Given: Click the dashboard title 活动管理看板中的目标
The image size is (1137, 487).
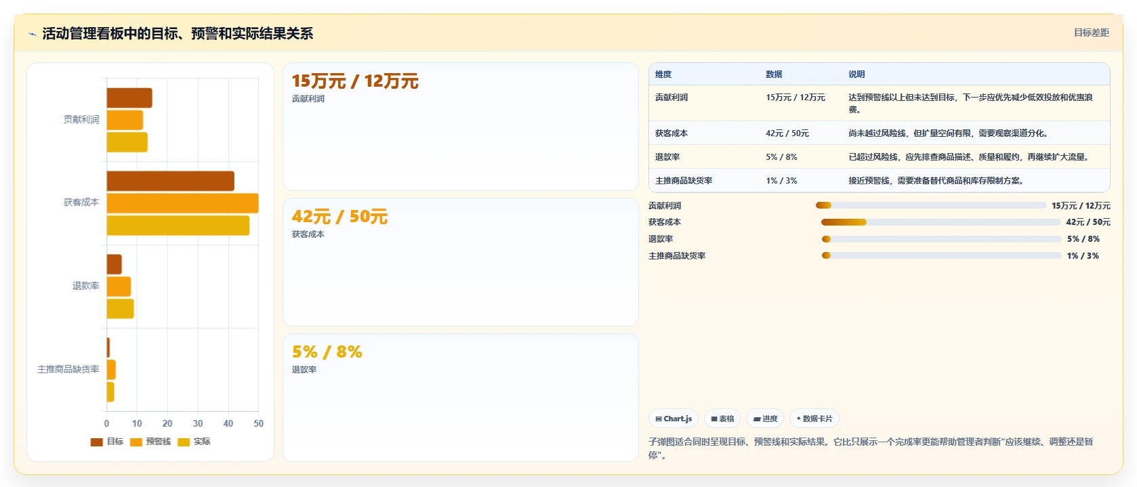Looking at the screenshot, I should point(178,33).
